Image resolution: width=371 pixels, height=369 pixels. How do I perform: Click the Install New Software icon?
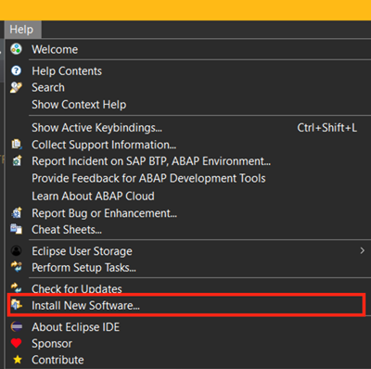point(17,305)
